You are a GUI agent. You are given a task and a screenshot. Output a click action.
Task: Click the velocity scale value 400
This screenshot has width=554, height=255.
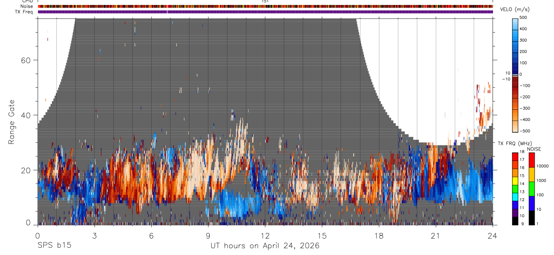[523, 29]
